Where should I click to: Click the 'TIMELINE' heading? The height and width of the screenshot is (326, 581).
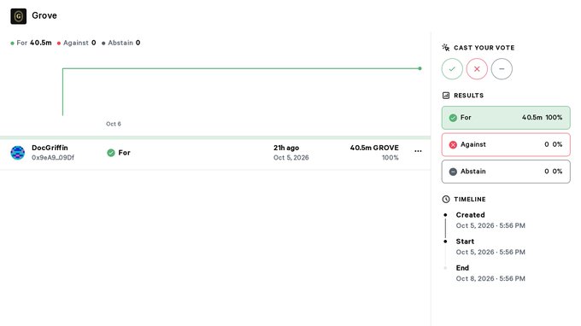[469, 199]
